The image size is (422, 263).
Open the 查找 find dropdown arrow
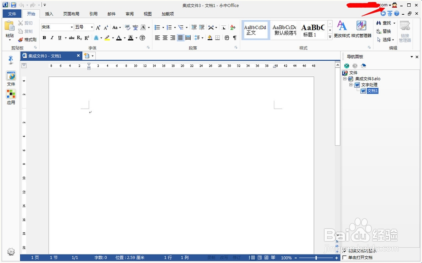(x=394, y=23)
